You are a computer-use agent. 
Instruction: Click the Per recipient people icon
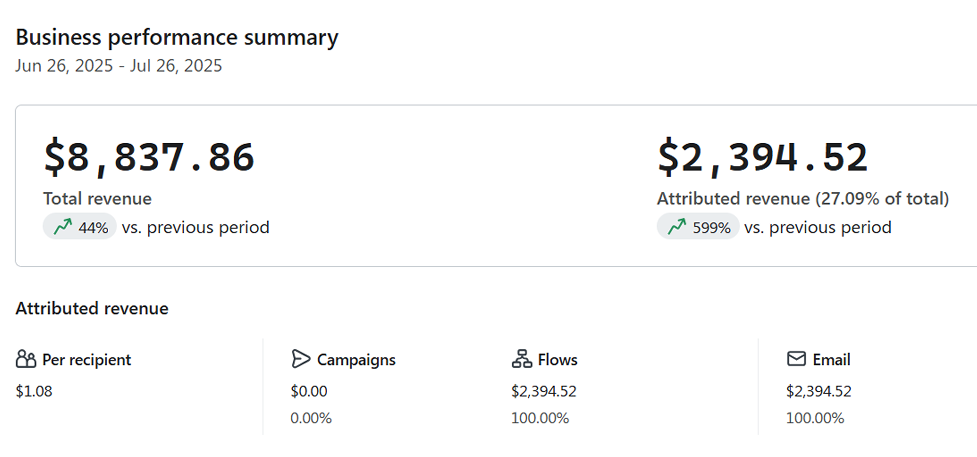click(26, 359)
